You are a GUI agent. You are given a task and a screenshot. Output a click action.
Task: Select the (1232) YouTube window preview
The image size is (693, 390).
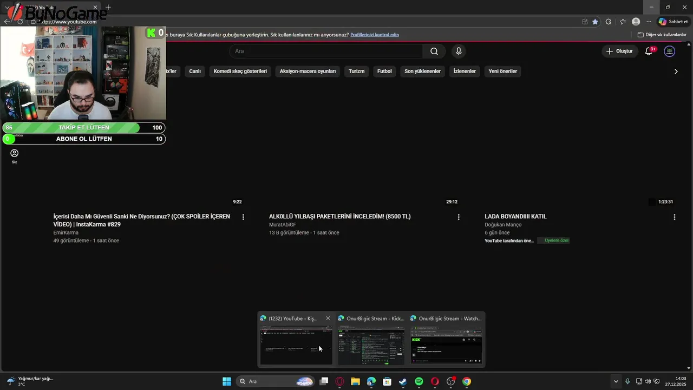296,340
